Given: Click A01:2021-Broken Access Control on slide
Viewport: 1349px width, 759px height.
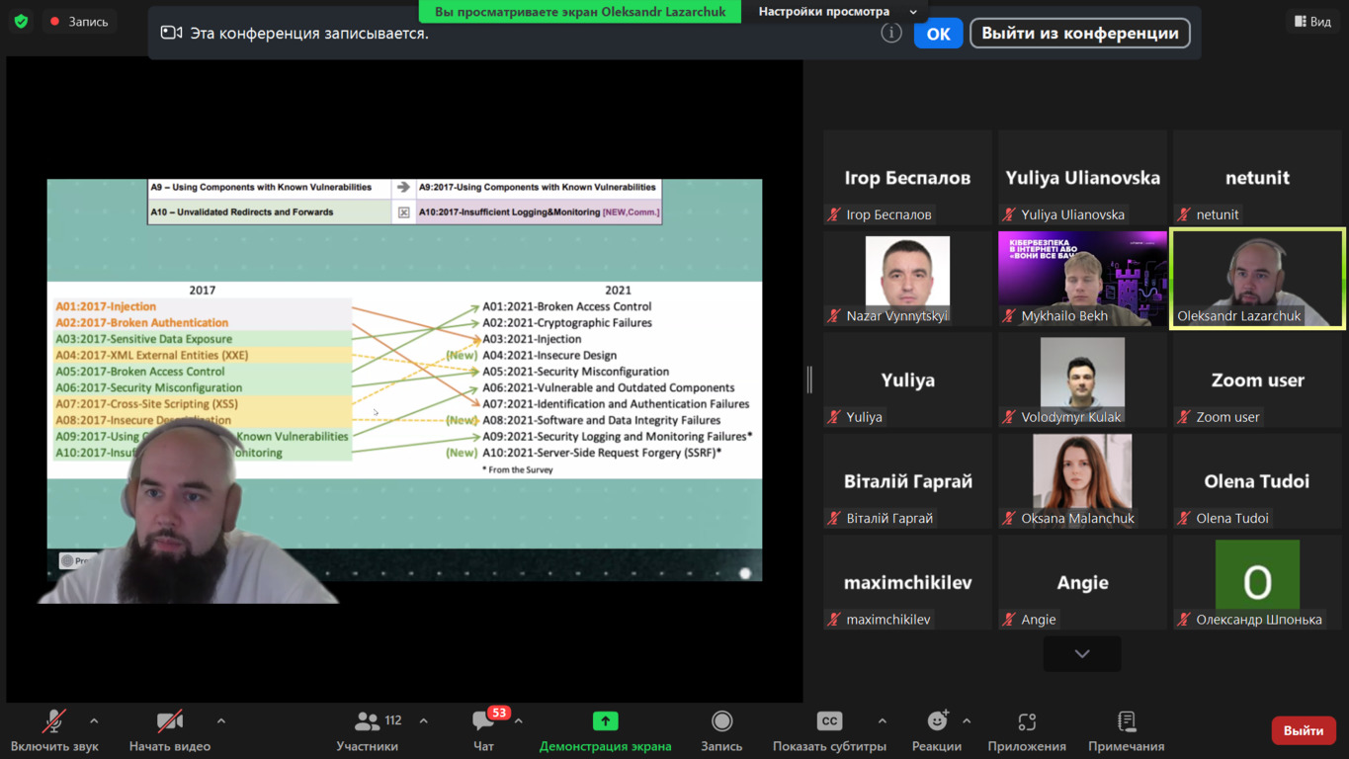Looking at the screenshot, I should point(566,306).
